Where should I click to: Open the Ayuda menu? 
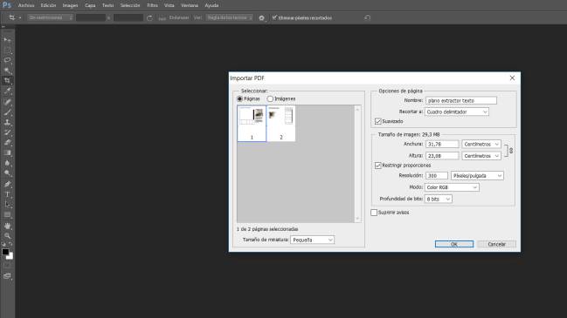[x=211, y=5]
